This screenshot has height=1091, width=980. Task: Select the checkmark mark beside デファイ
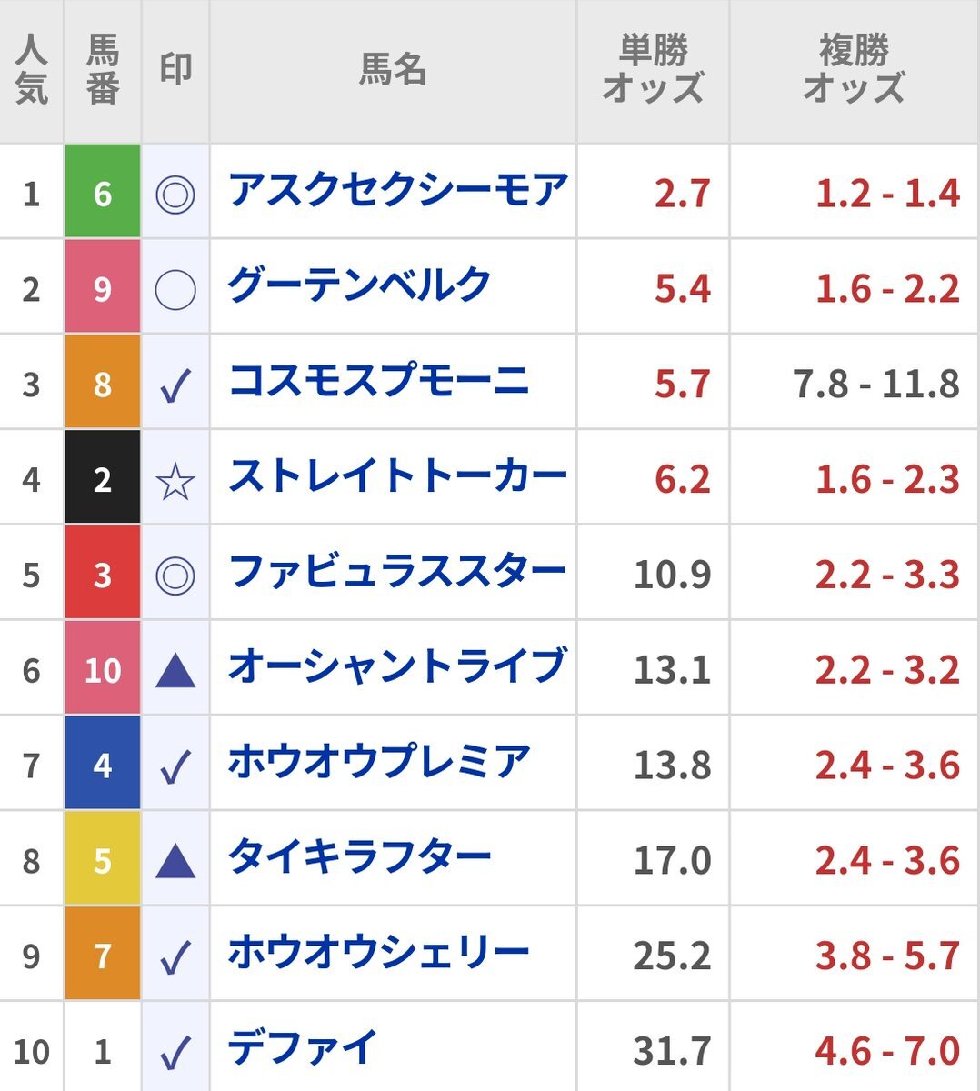pos(175,1051)
